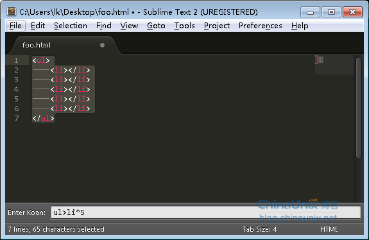The image size is (369, 240).
Task: Click the <li></li> code on line 4
Action: point(70,89)
